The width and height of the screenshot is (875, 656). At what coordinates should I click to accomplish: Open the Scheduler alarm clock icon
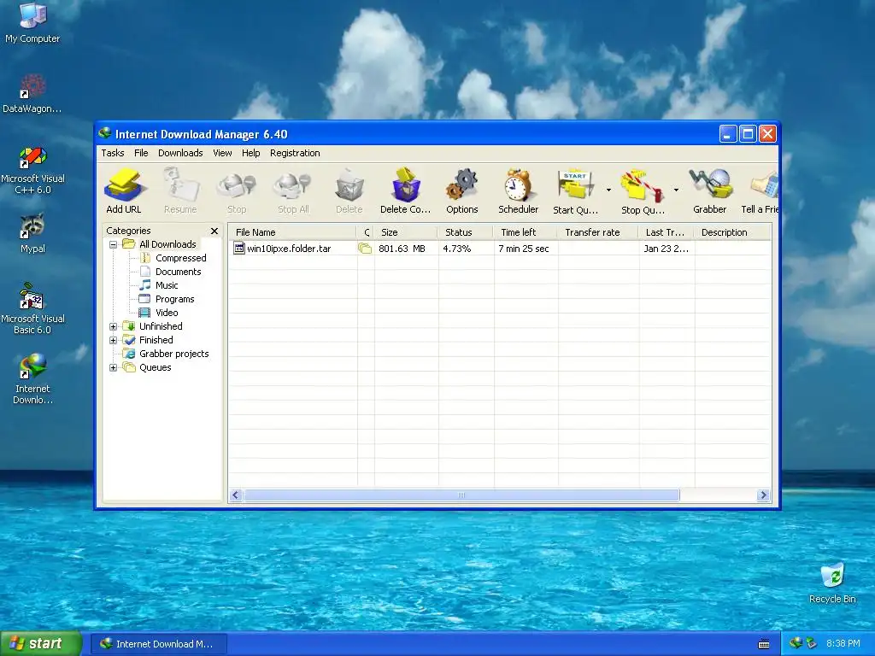tap(519, 190)
